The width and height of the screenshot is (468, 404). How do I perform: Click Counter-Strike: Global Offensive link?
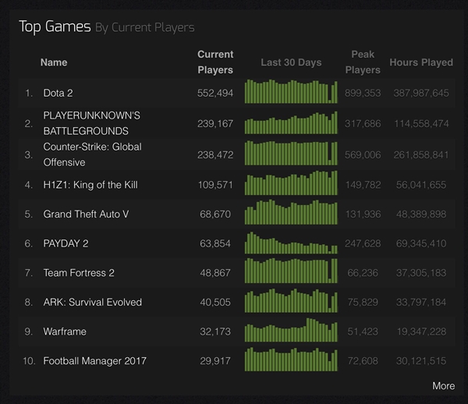pyautogui.click(x=92, y=154)
